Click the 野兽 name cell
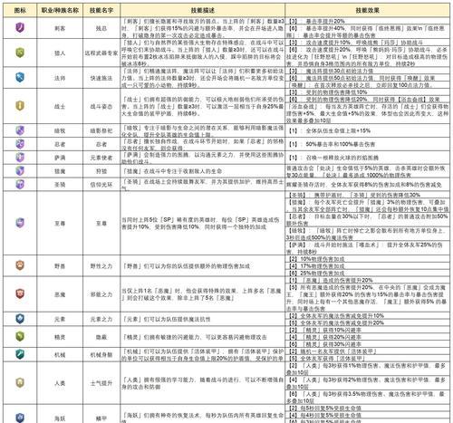Image resolution: width=453 pixels, height=423 pixels. click(x=60, y=266)
